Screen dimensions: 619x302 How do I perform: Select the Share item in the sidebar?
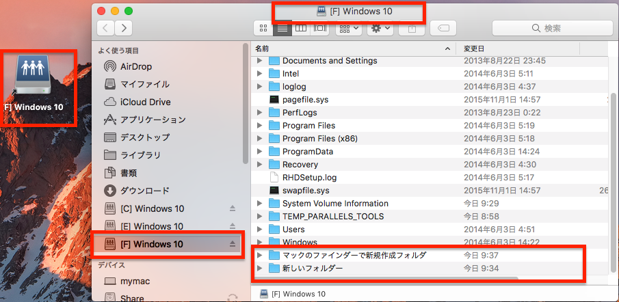click(124, 298)
